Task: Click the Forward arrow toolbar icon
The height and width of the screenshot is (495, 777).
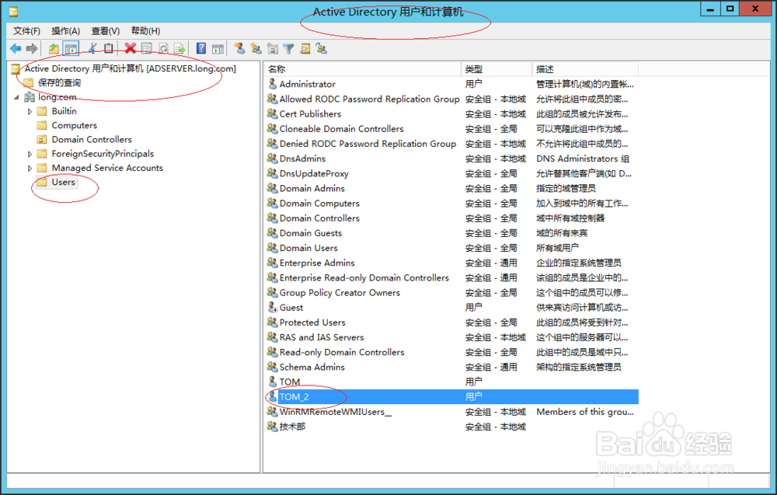Action: point(32,48)
